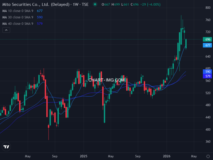Click the low value L661 in header
This screenshot has width=213, height=160.
[125, 4]
